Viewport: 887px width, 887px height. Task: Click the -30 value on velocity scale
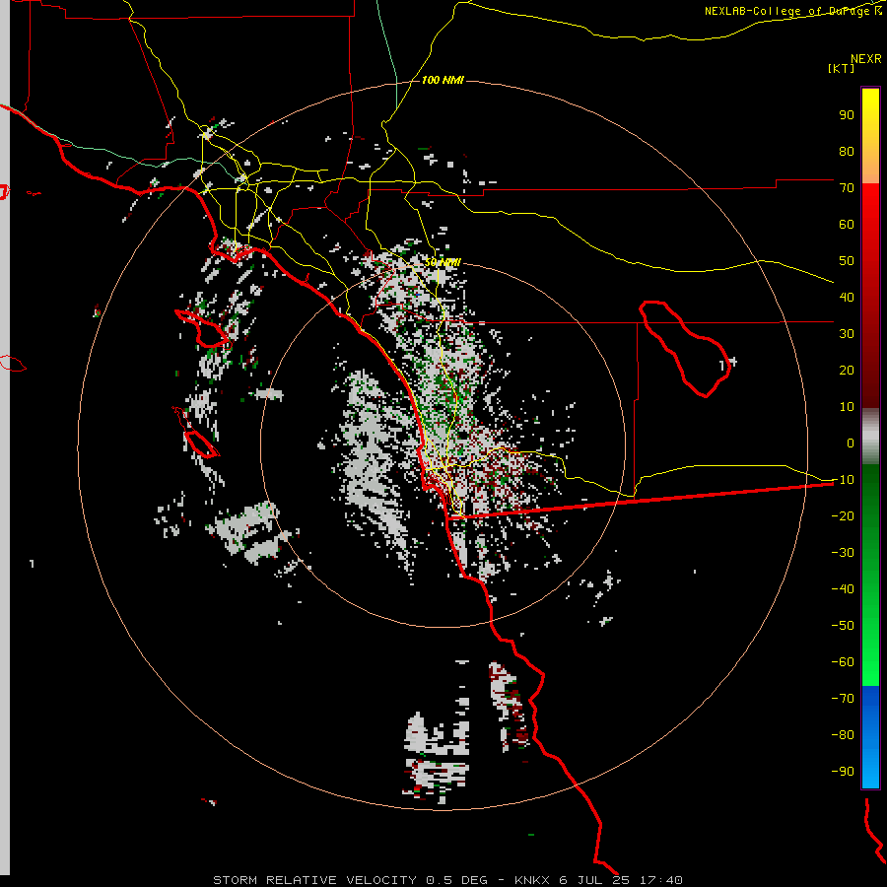point(843,553)
